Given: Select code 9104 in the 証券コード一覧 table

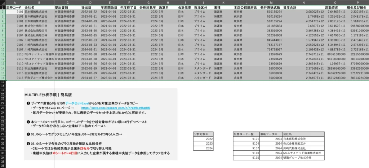Looking at the screenshot, I should point(246,143).
